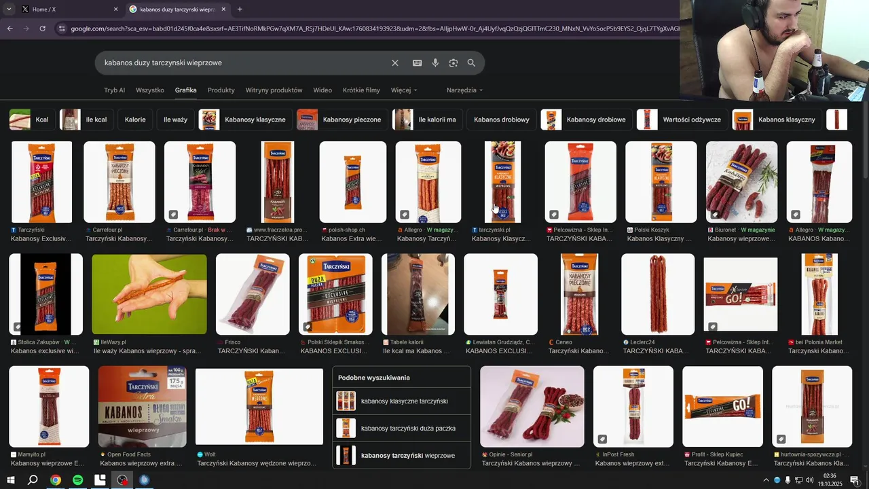Image resolution: width=869 pixels, height=489 pixels.
Task: Open the Biuronet Kabanosy wieprzowe image
Action: click(x=741, y=182)
